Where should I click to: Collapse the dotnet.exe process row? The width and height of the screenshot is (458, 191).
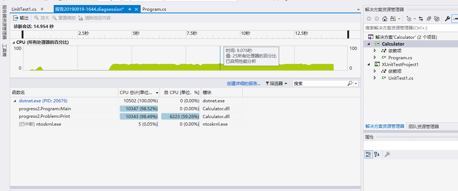point(15,101)
